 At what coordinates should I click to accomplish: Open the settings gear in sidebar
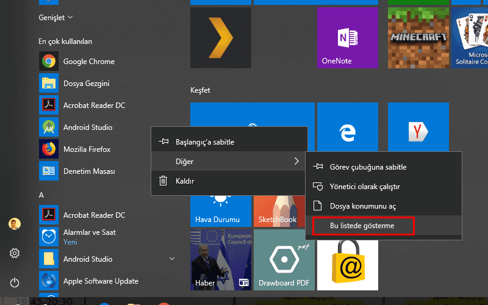coord(15,253)
